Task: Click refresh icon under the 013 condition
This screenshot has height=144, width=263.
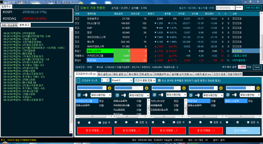Action: point(79,95)
